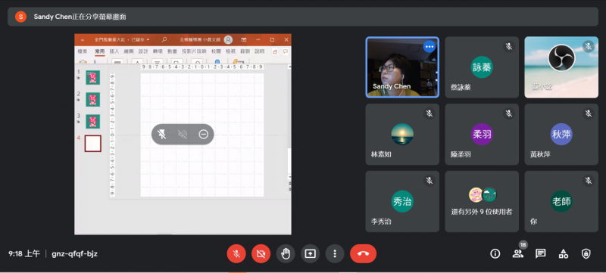Switch to the 常用 ribbon tab
Viewport: 606px width, 273px height.
point(100,51)
